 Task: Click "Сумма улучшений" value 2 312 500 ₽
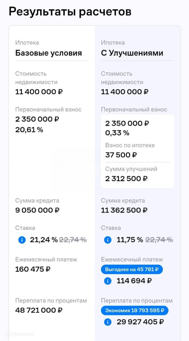[x=126, y=178]
